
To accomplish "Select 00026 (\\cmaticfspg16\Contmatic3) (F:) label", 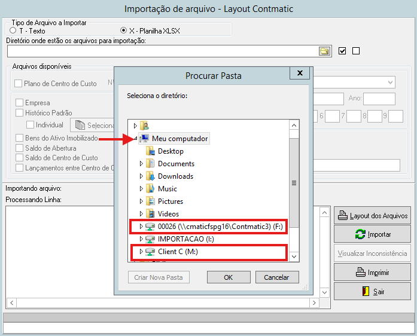I will [220, 227].
